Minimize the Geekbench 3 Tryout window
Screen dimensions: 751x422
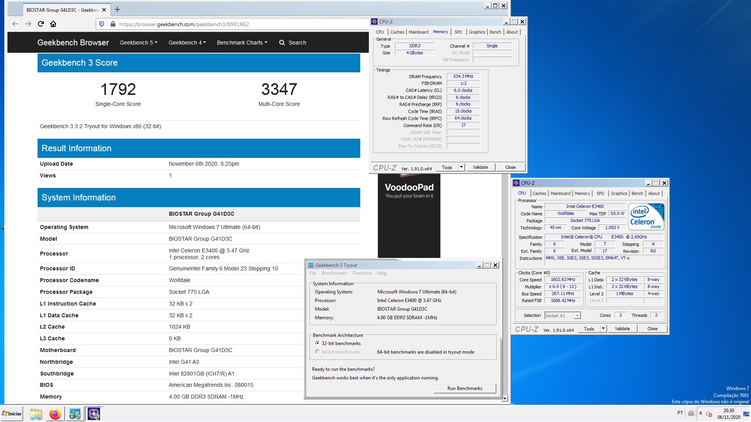click(479, 265)
